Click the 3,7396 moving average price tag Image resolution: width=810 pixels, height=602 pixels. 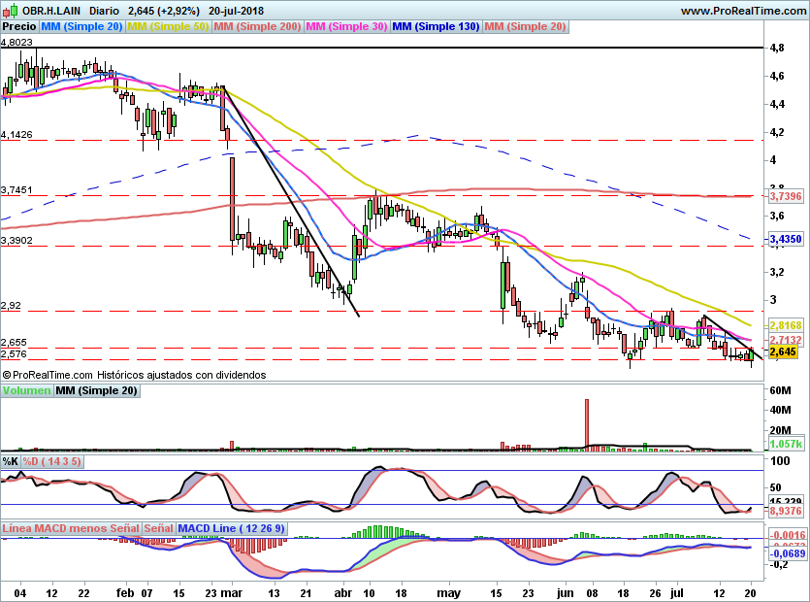(785, 196)
